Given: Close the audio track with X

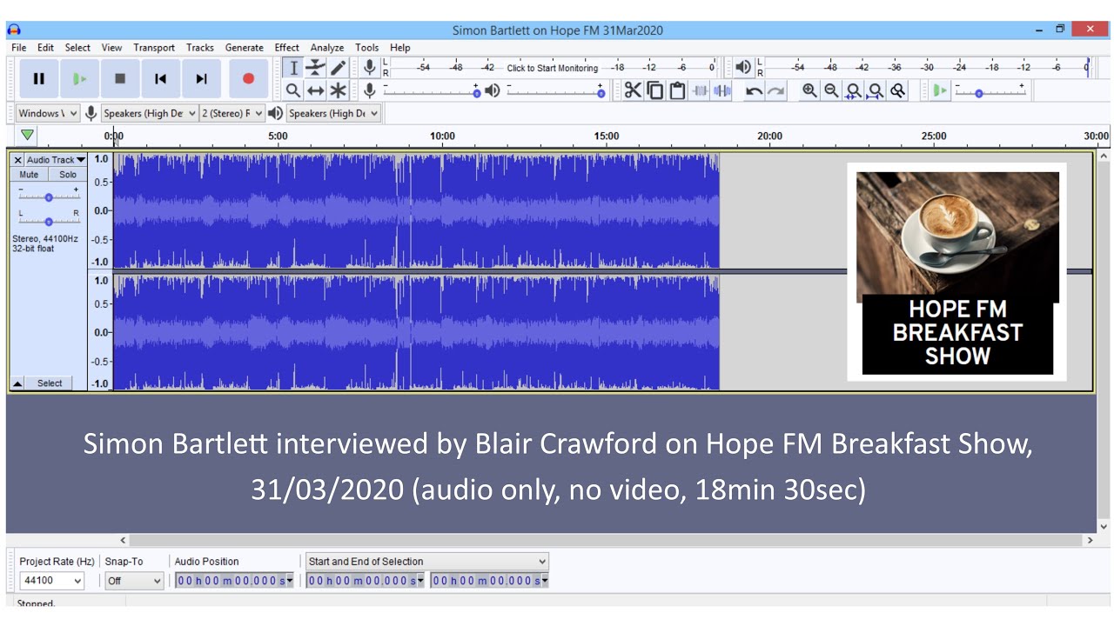Looking at the screenshot, I should [x=17, y=160].
